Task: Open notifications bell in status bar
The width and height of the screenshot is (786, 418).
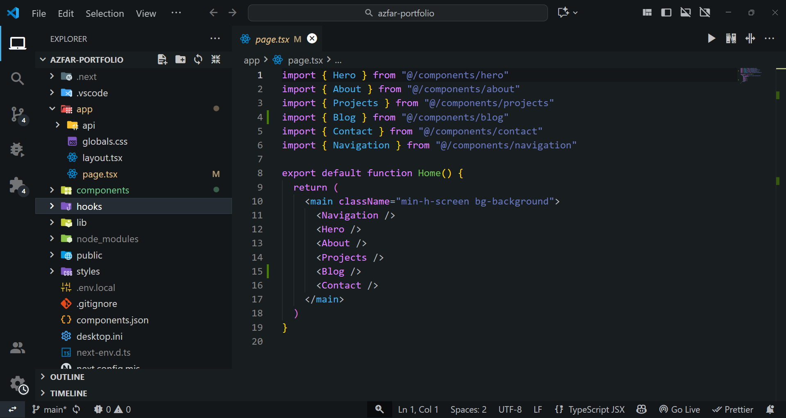Action: coord(770,409)
